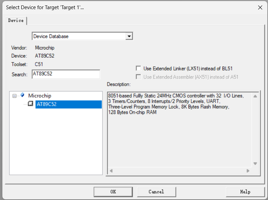The height and width of the screenshot is (200, 268).
Task: Select Microchip vendor in tree
Action: coord(40,96)
